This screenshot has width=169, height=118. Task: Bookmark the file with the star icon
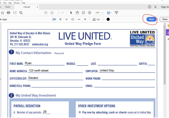[x=2, y=13]
